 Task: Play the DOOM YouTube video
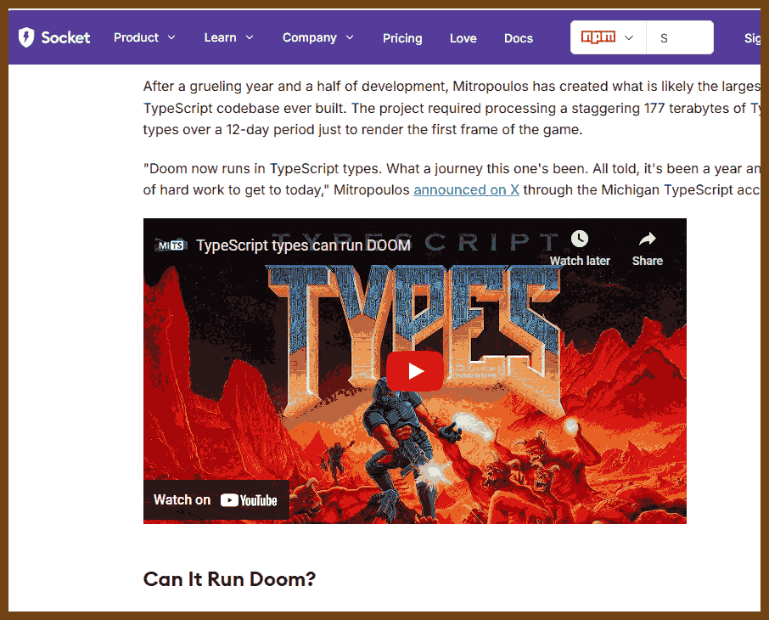[x=415, y=371]
